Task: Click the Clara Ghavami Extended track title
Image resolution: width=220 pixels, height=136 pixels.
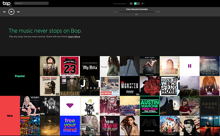Action: (137, 9)
